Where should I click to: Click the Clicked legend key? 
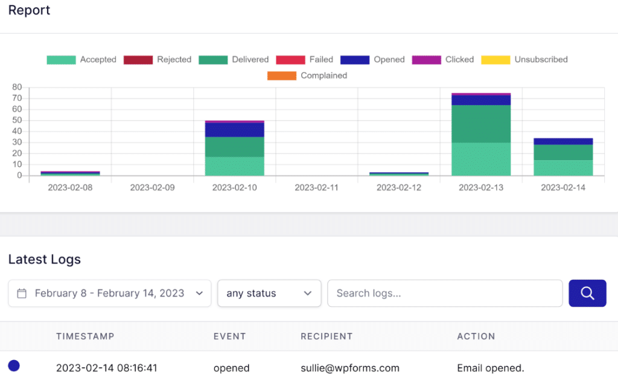427,59
